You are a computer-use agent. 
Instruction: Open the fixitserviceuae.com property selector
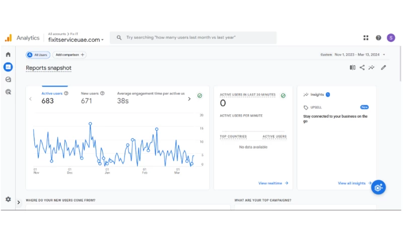coord(76,40)
